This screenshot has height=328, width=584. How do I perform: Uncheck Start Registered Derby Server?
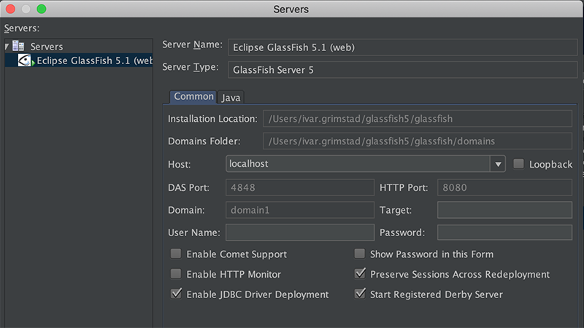360,294
